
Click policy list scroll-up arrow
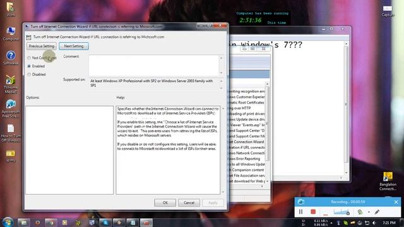click(267, 84)
